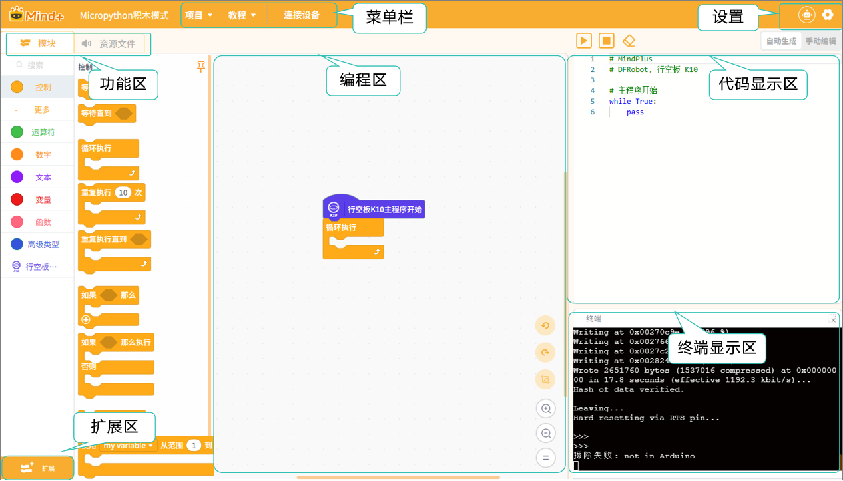Click the 连接设备 button
Screen dimensions: 843x481
[301, 15]
